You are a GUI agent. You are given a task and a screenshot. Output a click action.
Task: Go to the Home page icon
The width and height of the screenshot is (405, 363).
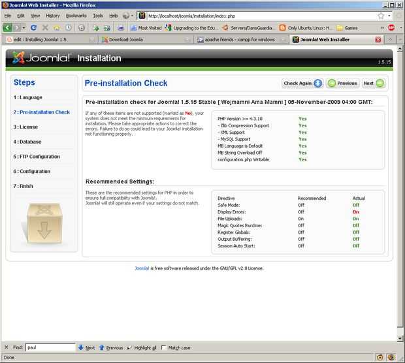point(57,27)
